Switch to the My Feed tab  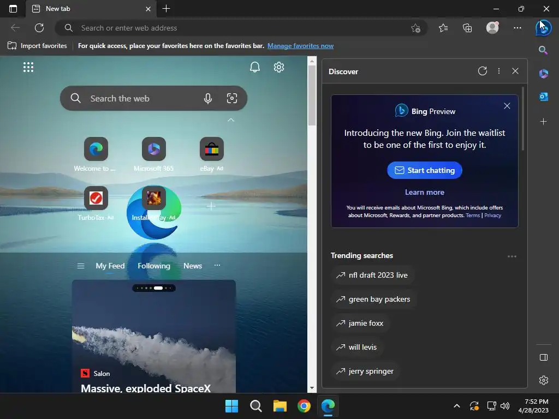[110, 266]
